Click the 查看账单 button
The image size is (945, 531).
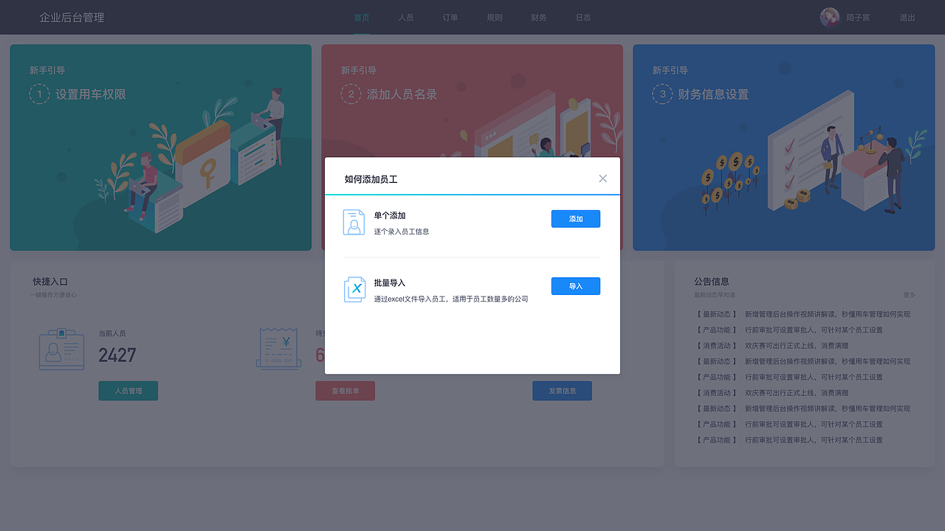click(x=345, y=391)
